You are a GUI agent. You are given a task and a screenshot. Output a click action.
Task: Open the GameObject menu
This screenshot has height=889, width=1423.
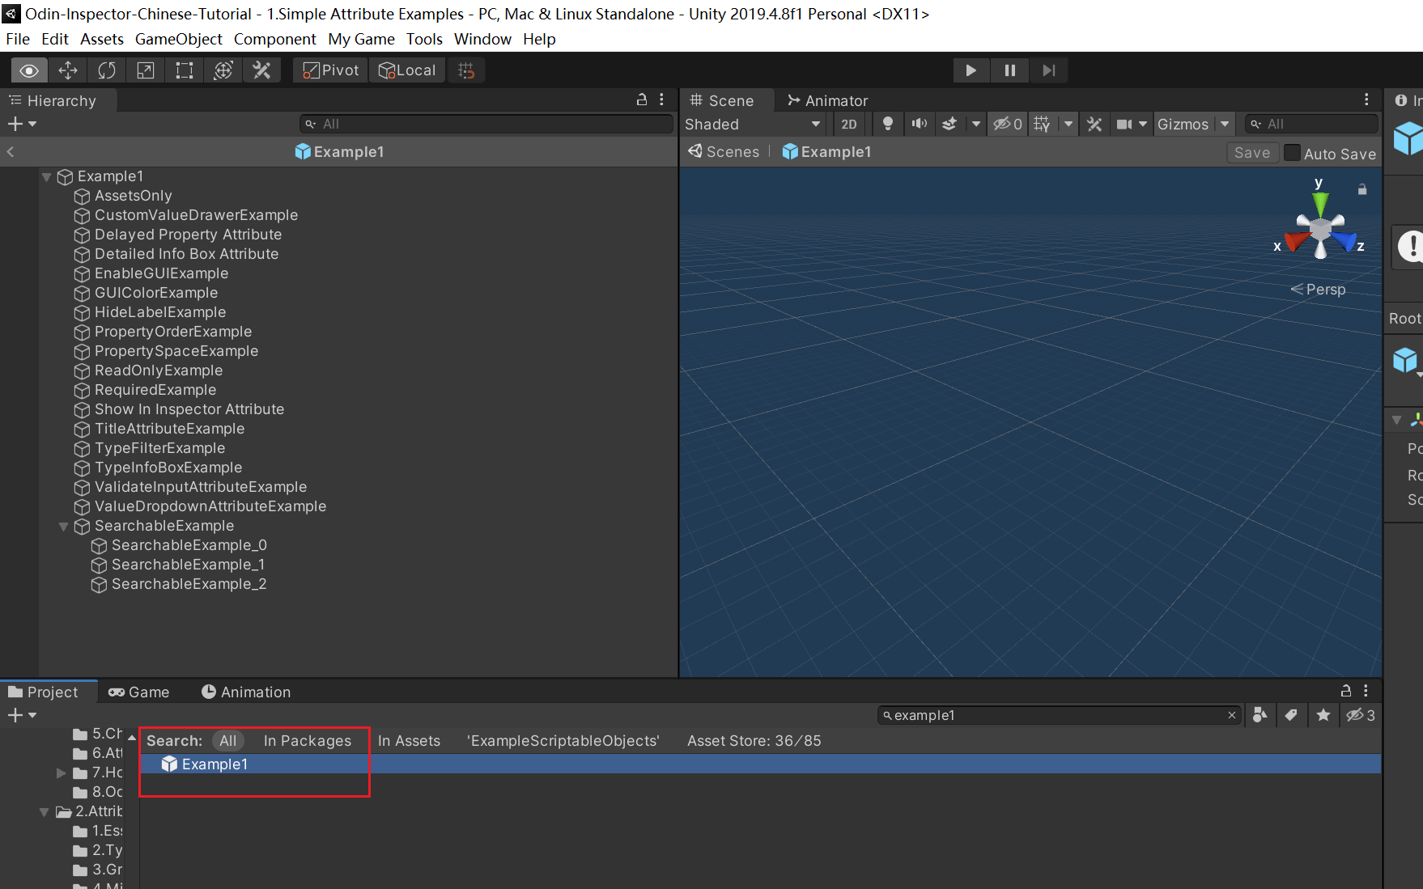coord(178,39)
